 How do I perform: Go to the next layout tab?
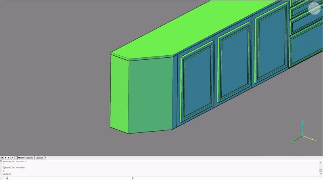pyautogui.click(x=9, y=157)
